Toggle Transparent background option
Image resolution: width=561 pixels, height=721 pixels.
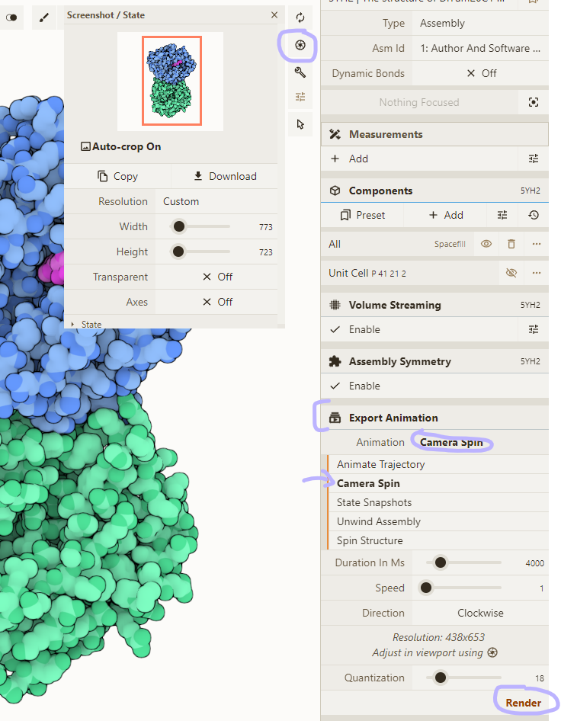coord(217,277)
